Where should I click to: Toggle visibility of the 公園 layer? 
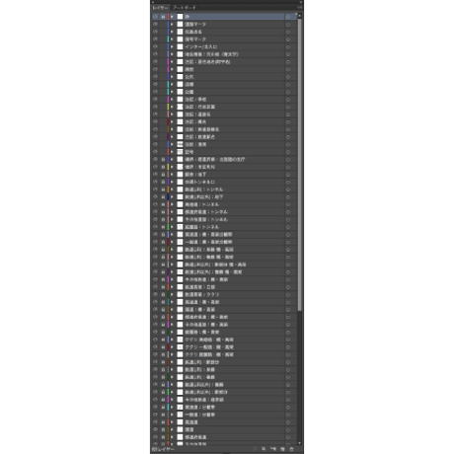(x=155, y=92)
